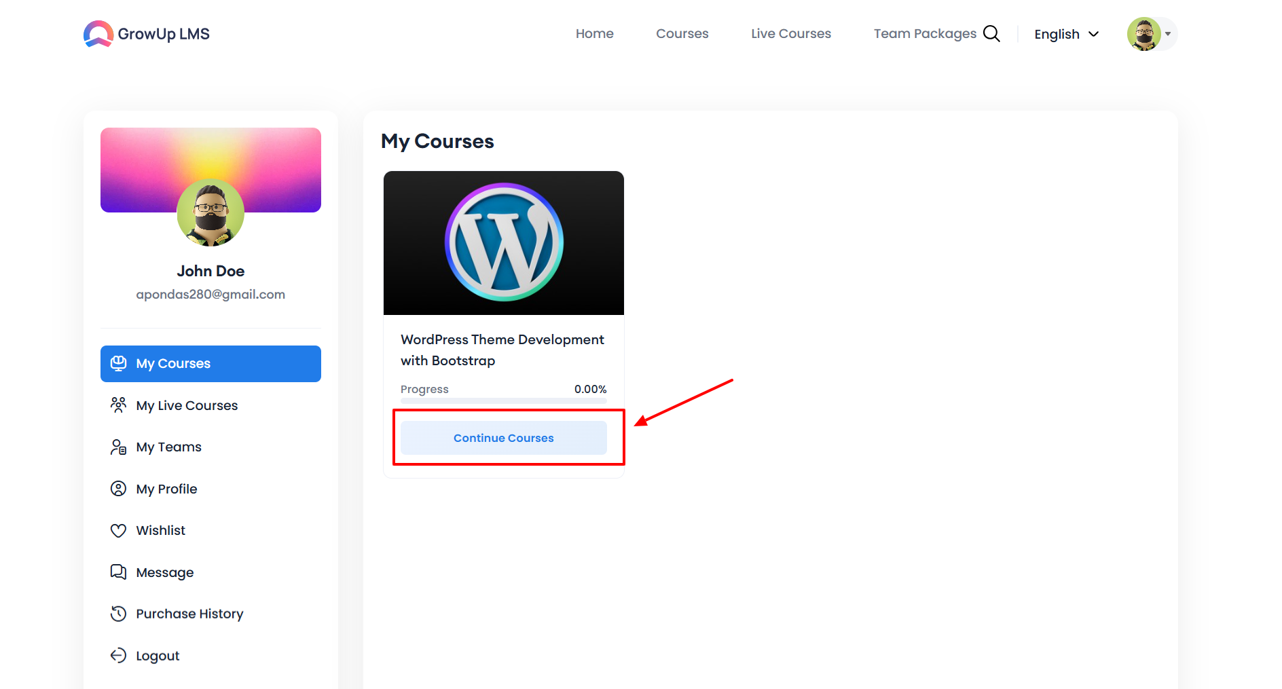1282x689 pixels.
Task: Open My Teams sidebar item
Action: [210, 447]
